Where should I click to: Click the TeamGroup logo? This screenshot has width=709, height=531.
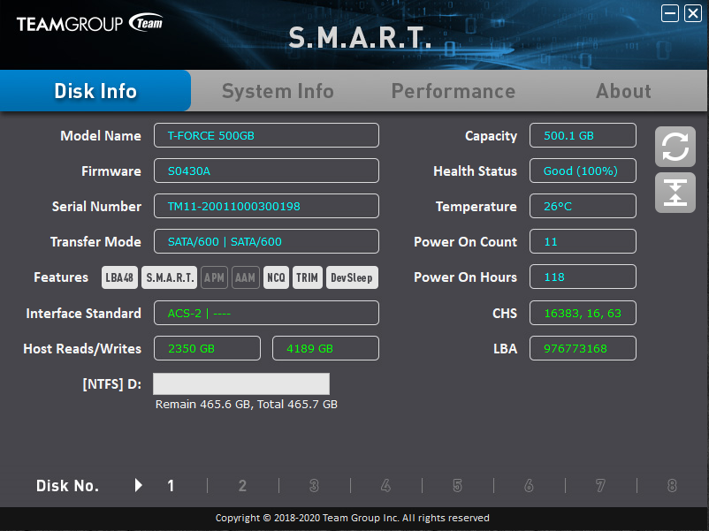point(89,24)
